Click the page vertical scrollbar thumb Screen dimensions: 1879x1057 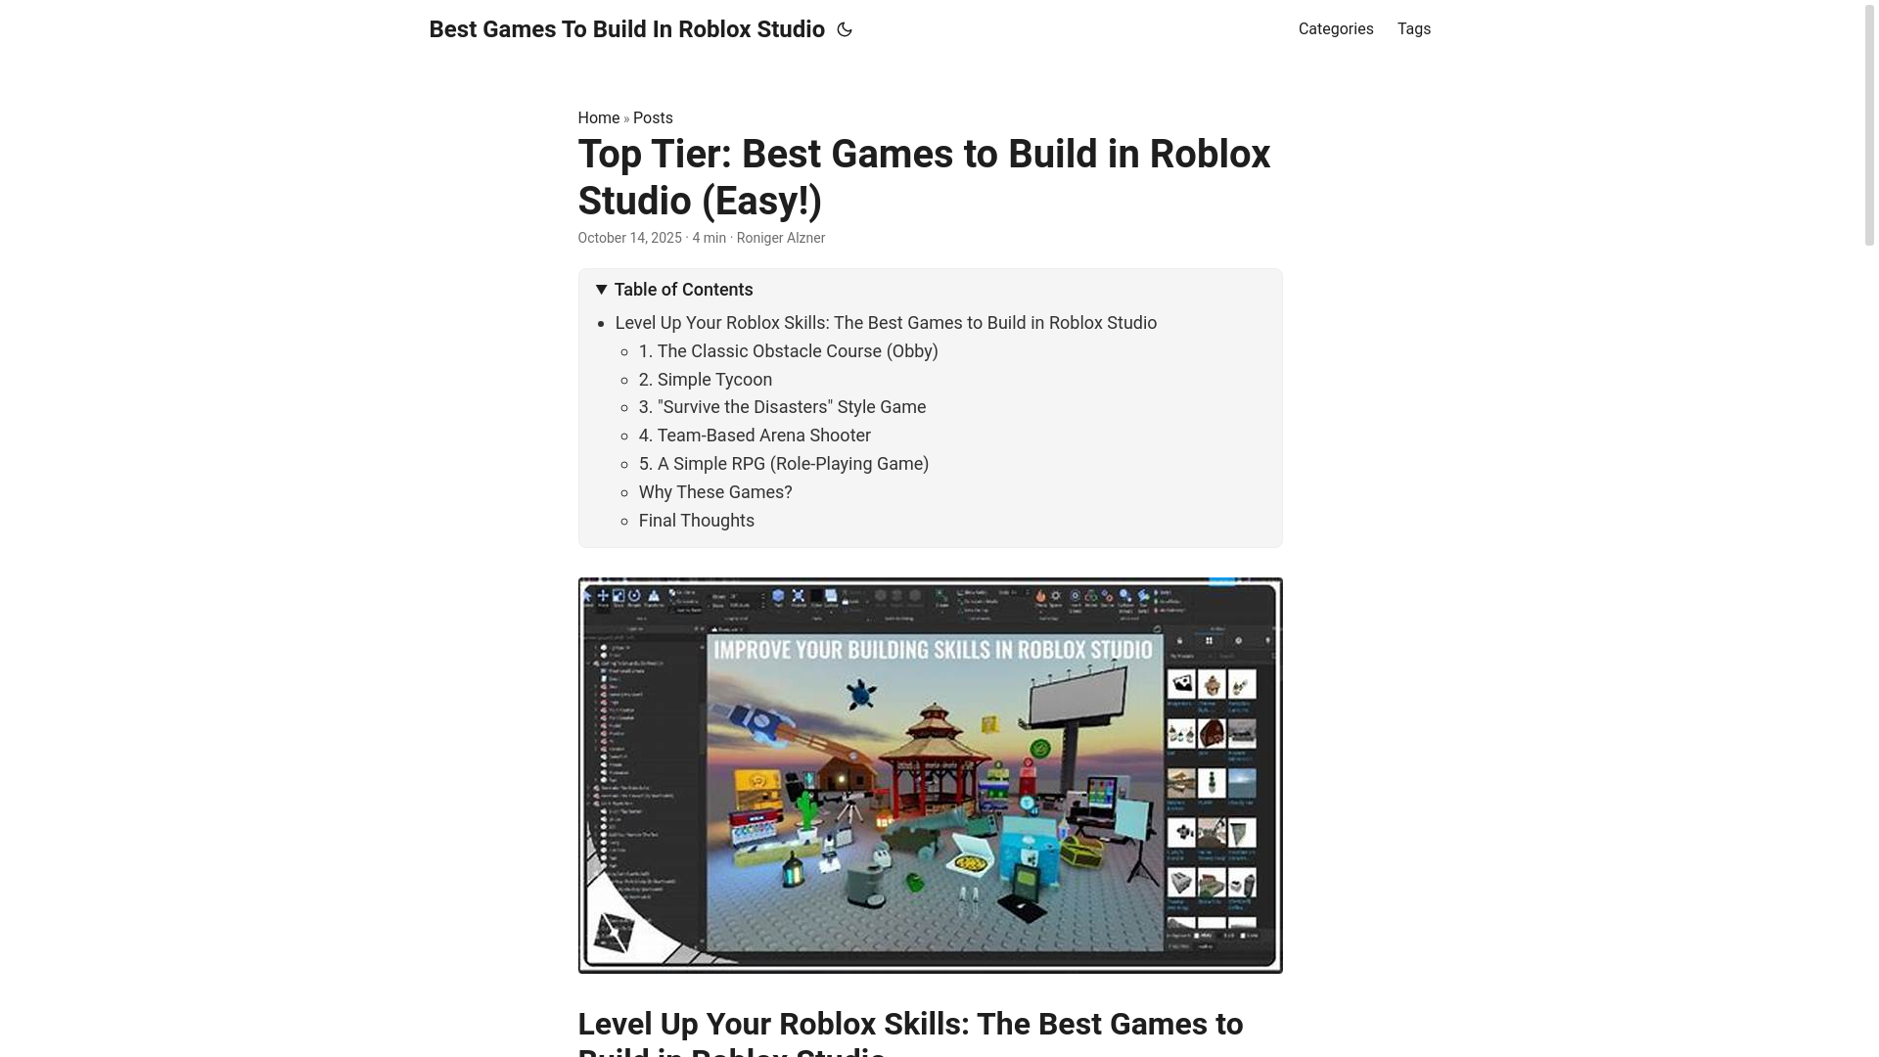coord(1869,124)
